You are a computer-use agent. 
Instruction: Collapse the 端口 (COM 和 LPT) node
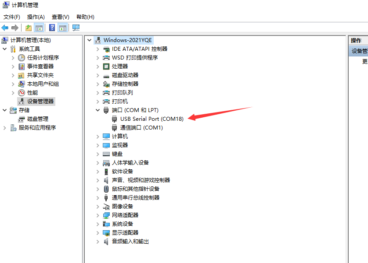(x=98, y=110)
